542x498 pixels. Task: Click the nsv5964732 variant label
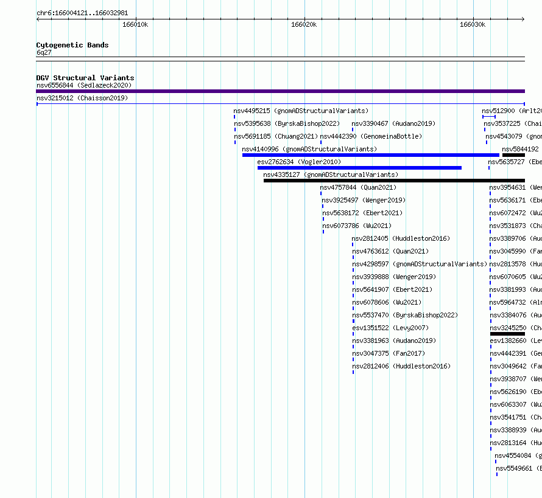click(515, 302)
